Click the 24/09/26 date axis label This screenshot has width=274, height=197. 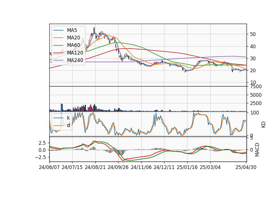pyautogui.click(x=118, y=167)
